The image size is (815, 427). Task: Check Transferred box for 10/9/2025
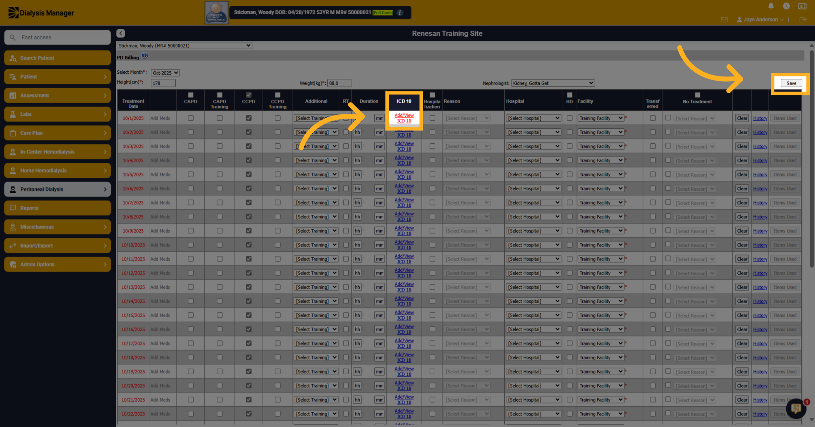coord(653,231)
